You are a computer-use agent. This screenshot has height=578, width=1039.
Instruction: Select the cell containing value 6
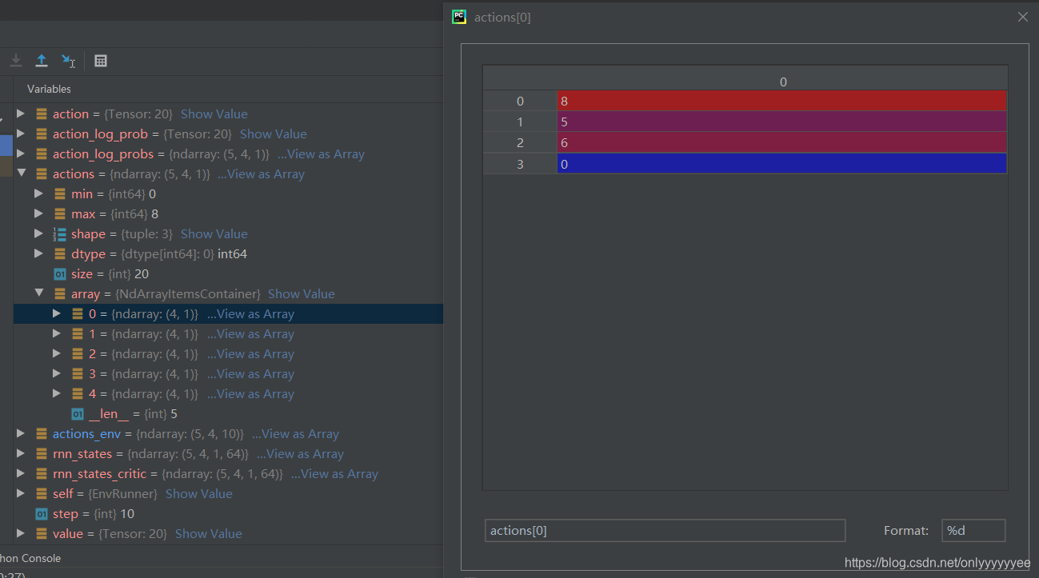point(781,142)
